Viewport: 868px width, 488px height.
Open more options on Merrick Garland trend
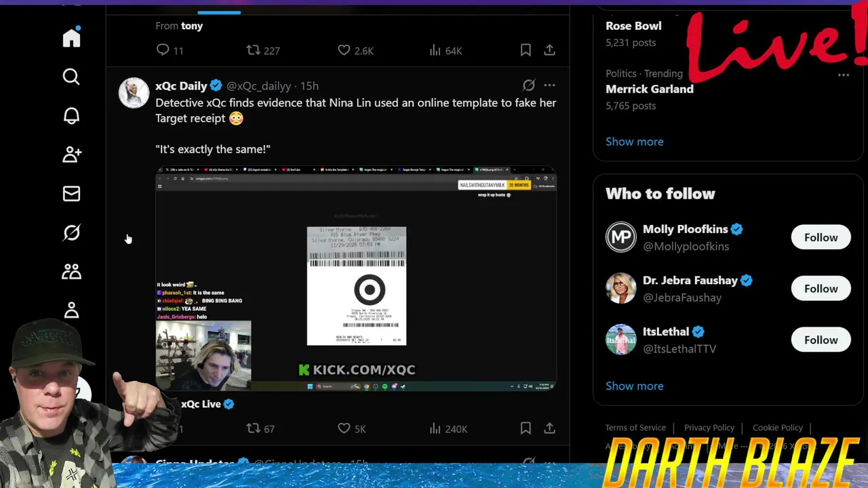[x=844, y=75]
